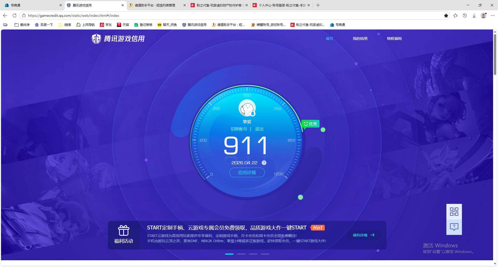The image size is (498, 267).
Task: Click the gift icon on the 福利活动 card
Action: coord(124,230)
